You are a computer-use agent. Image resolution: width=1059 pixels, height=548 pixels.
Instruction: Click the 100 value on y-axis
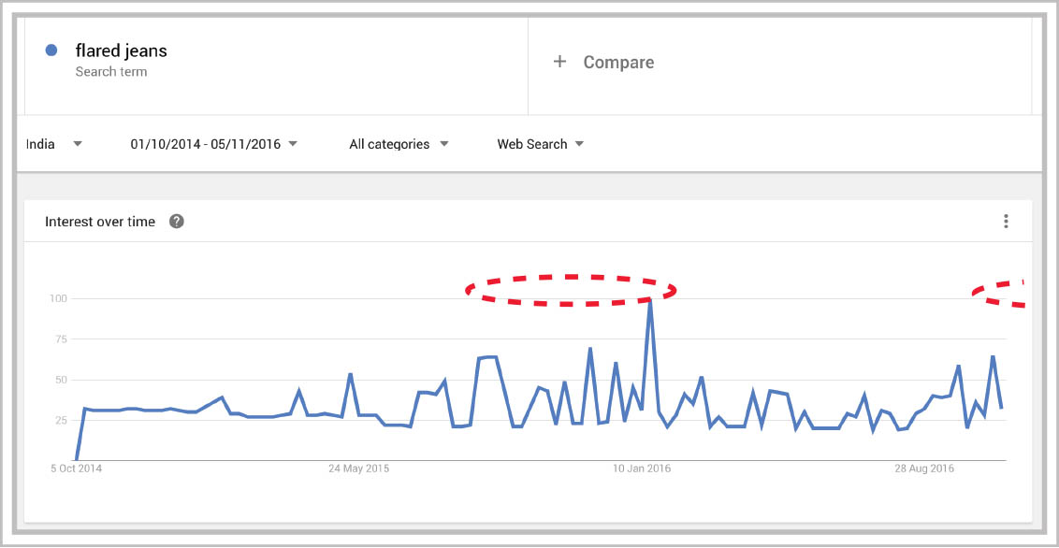tap(58, 298)
